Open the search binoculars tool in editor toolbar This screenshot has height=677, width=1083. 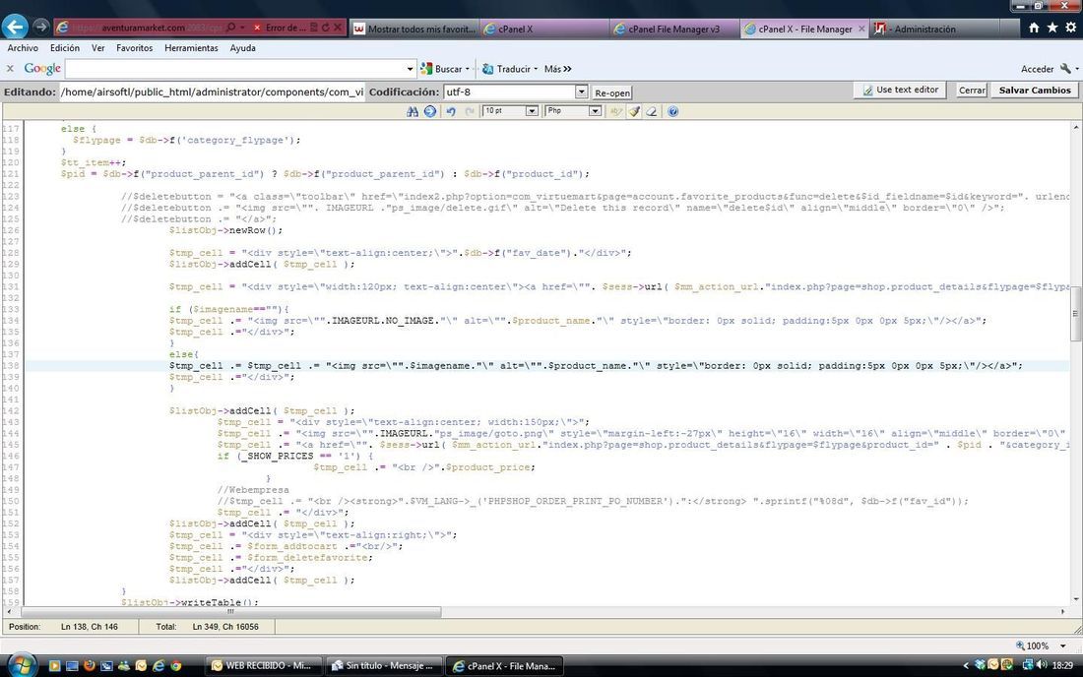click(413, 111)
